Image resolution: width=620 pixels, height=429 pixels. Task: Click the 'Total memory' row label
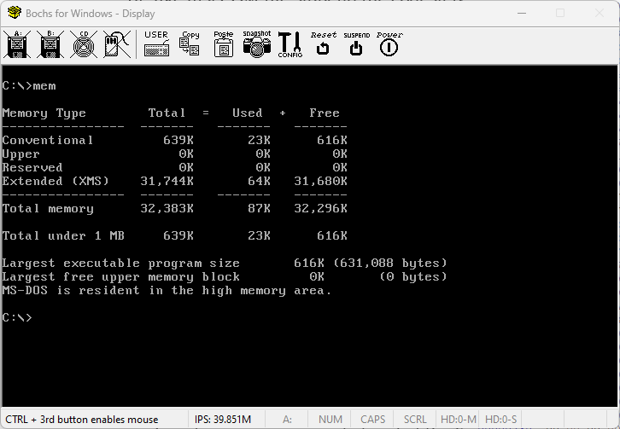(x=48, y=209)
